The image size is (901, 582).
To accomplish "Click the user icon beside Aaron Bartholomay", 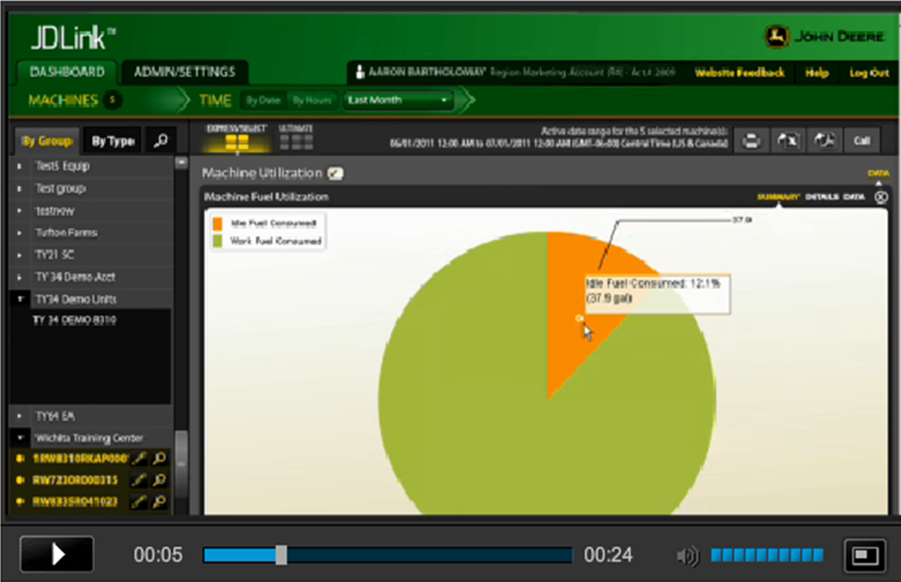I will (359, 72).
